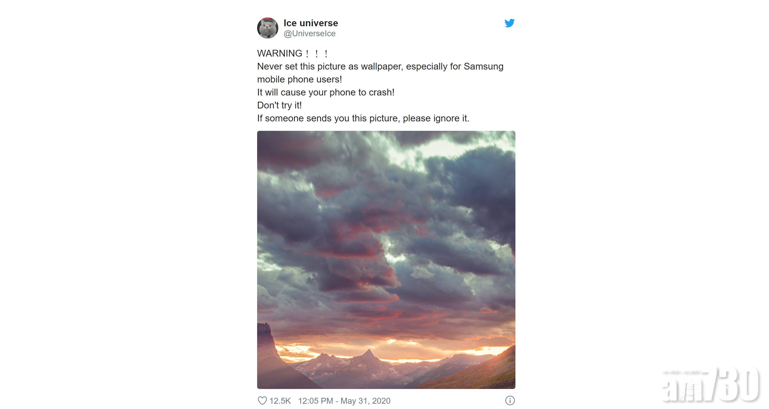769x409 pixels.
Task: Click the blue Twitter bird logo
Action: tap(509, 23)
